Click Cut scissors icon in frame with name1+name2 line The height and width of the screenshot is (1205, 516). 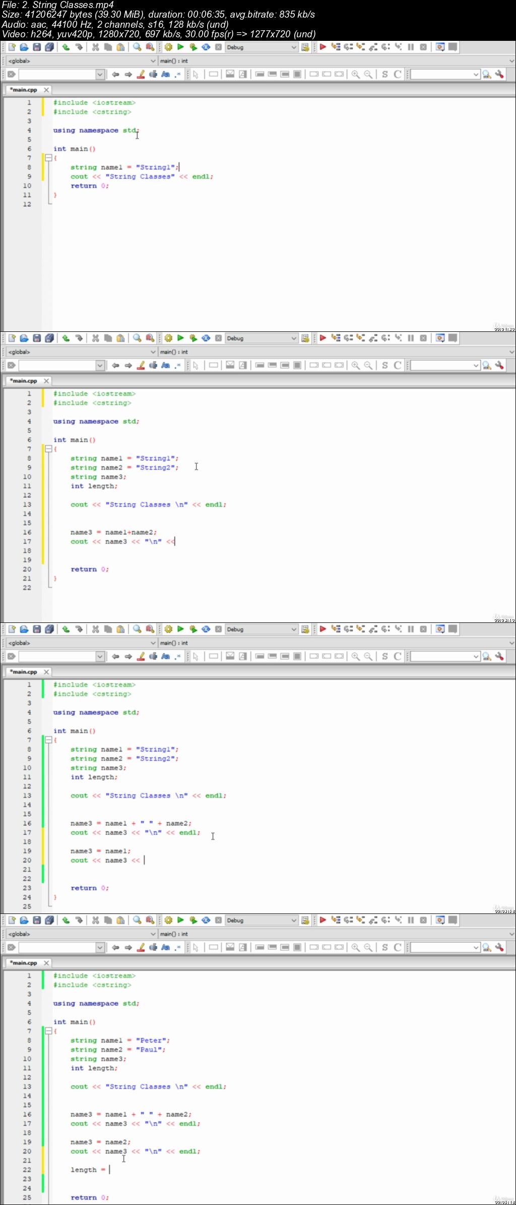[x=95, y=338]
